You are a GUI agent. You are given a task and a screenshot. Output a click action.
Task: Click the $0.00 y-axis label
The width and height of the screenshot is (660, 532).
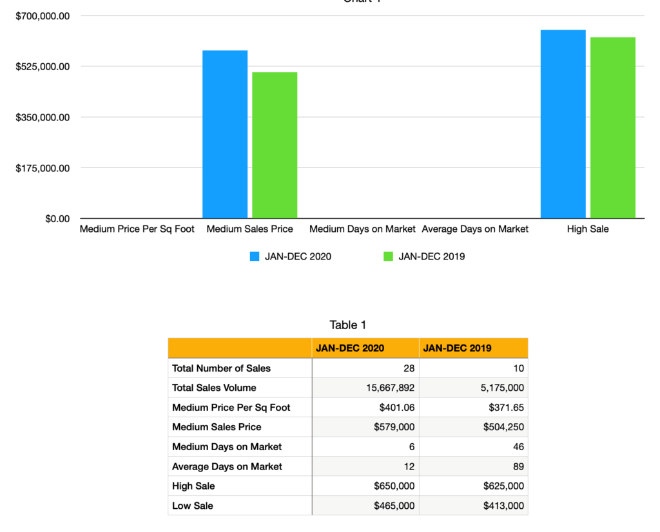57,219
